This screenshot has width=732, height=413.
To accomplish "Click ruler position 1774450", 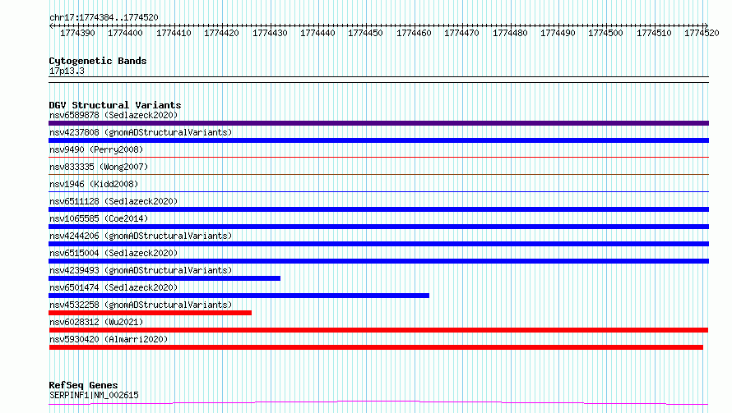I will 365,33.
